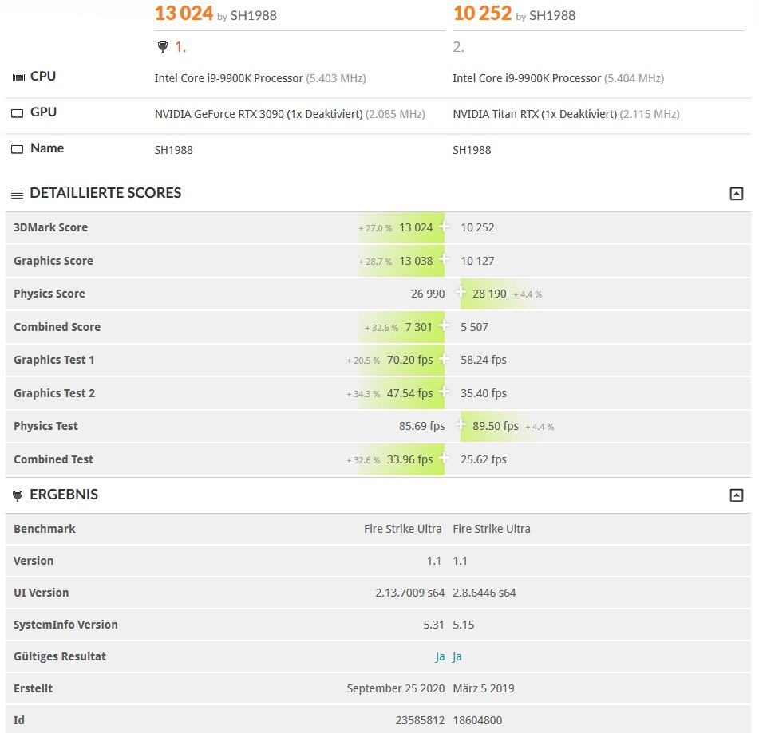Click the 5 507 Combined Score value
The image size is (759, 733).
pyautogui.click(x=474, y=327)
